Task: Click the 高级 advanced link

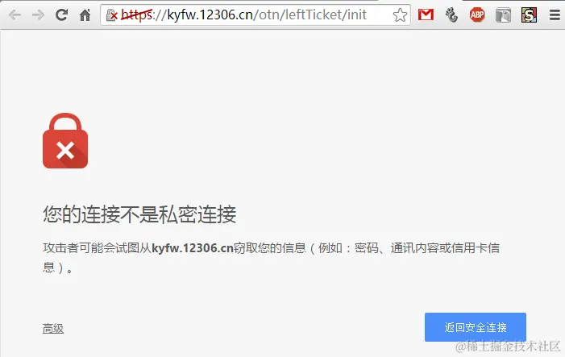Action: [53, 329]
